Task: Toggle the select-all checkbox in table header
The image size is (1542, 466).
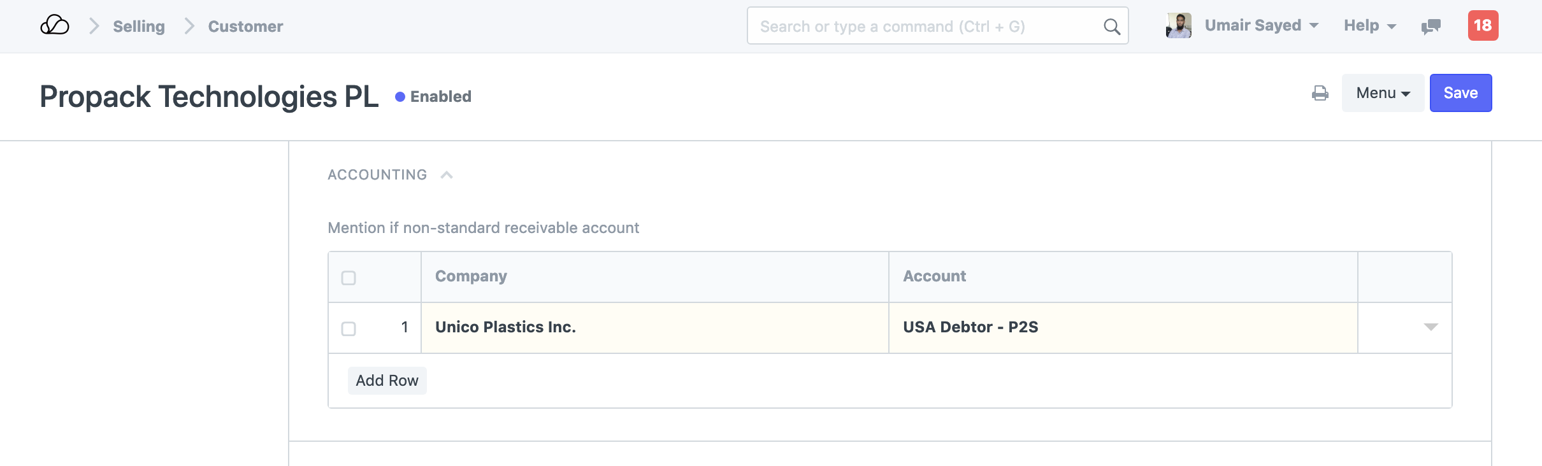Action: pyautogui.click(x=349, y=278)
